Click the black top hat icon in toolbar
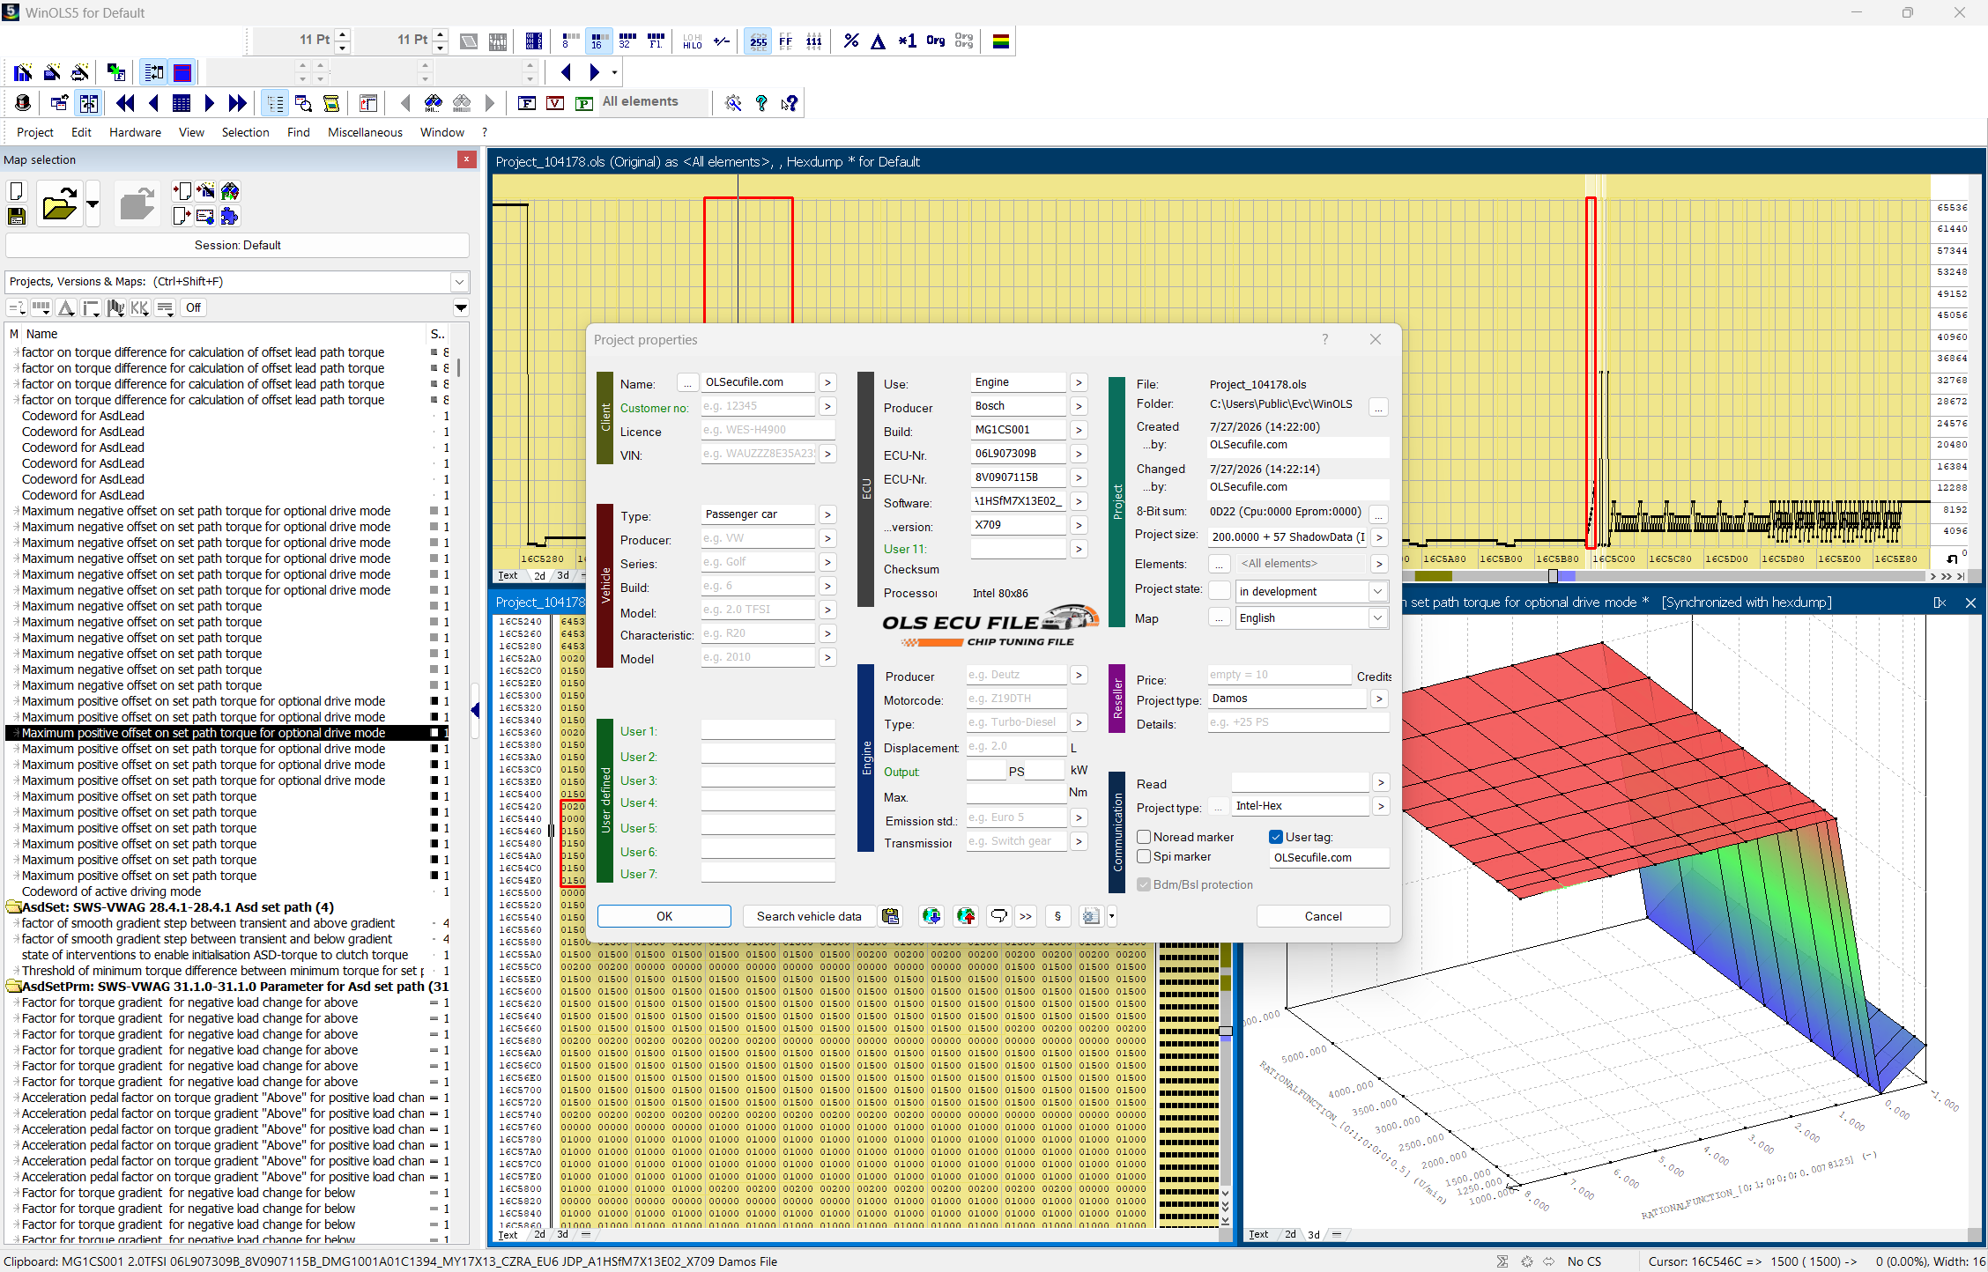 (23, 103)
